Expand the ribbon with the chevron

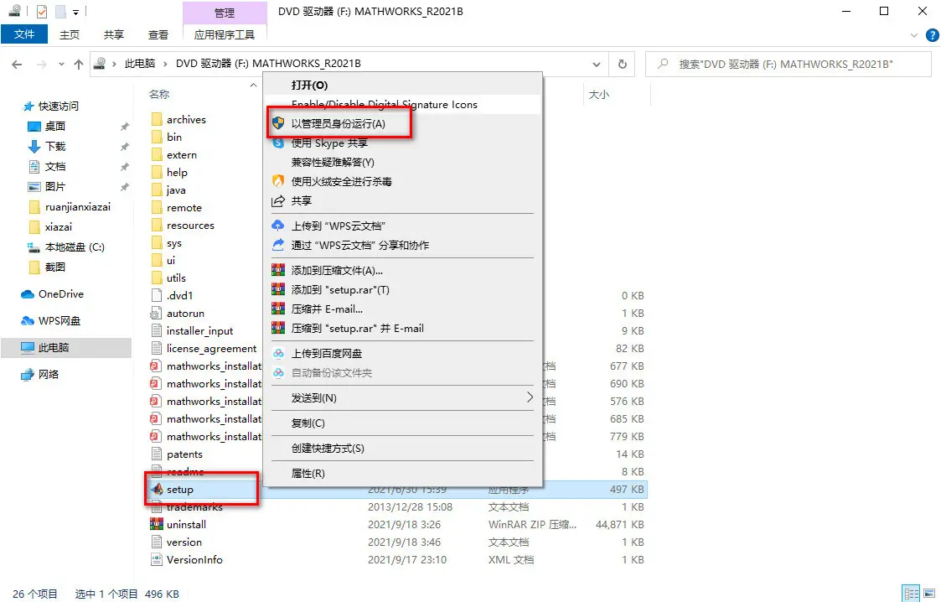tap(914, 35)
